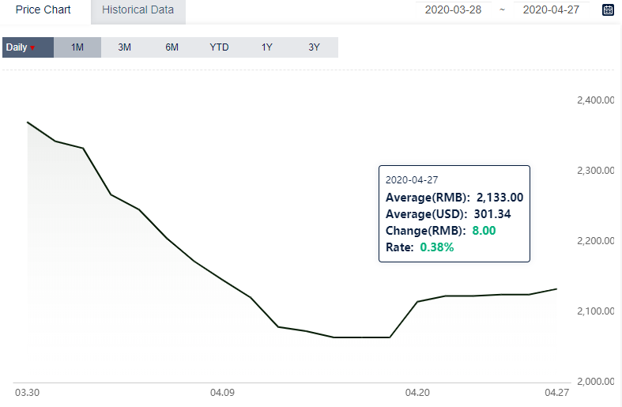Click the 04.20 x-axis date label
The height and width of the screenshot is (407, 622).
click(x=417, y=393)
